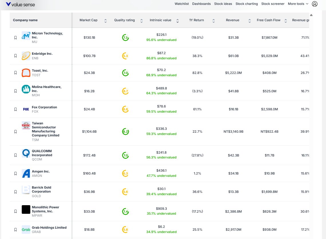The image size is (326, 239).
Task: Expand the More tools dropdown
Action: click(298, 4)
